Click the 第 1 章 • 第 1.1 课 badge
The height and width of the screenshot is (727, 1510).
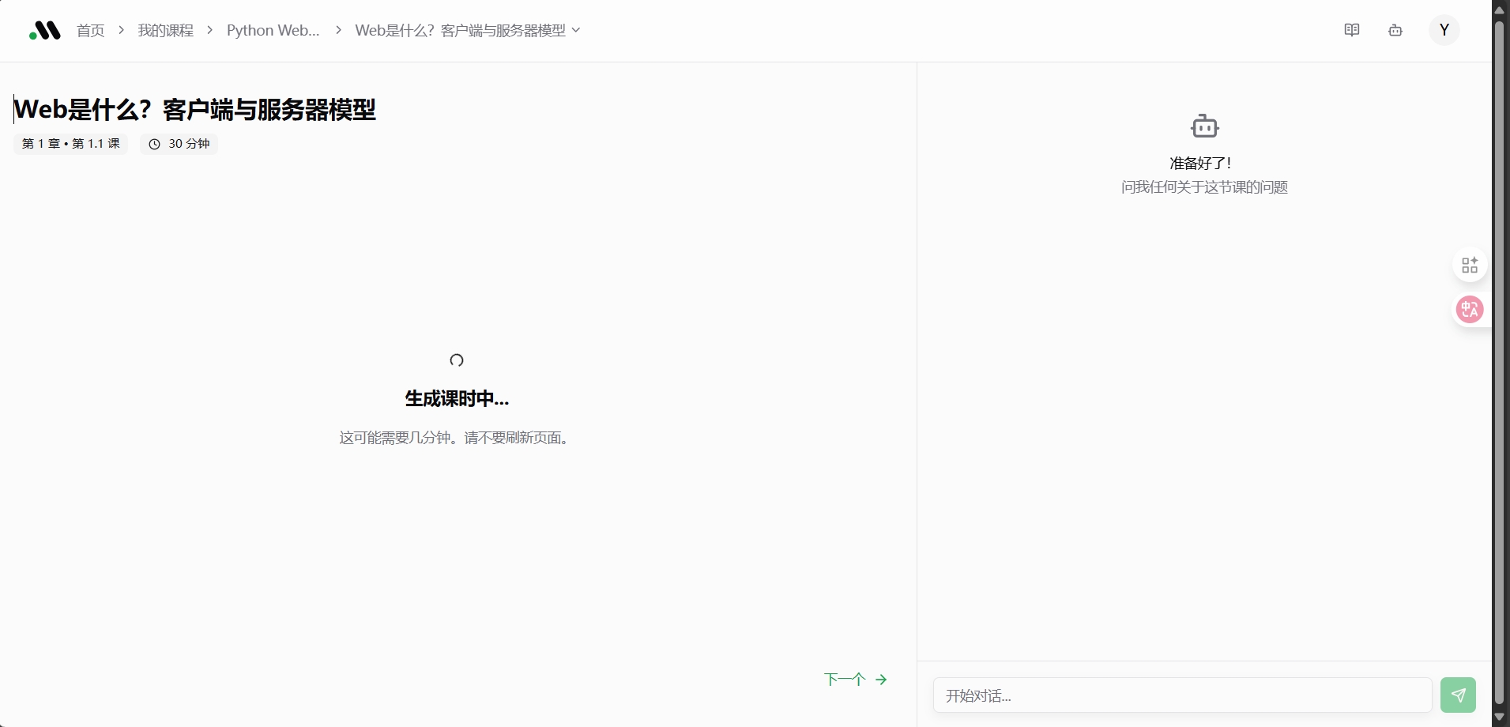71,144
